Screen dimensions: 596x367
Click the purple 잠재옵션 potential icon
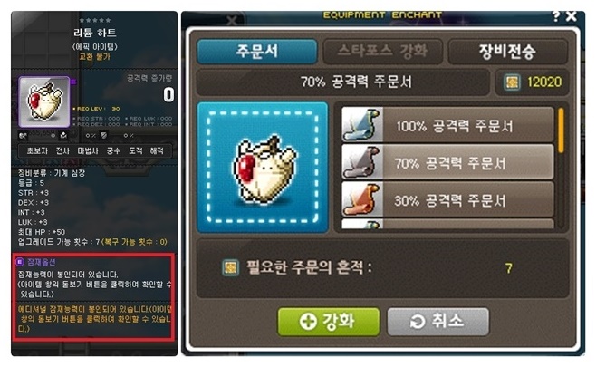20,262
